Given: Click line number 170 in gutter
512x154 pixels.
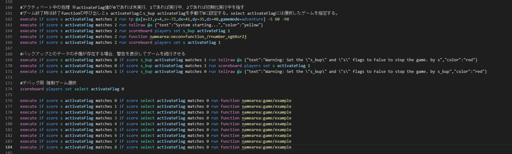Looking at the screenshot, I should coord(9,66).
